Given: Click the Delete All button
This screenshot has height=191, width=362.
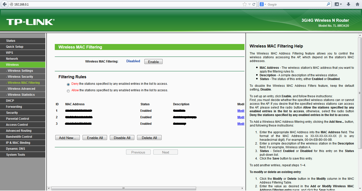Looking at the screenshot, I should coord(149,138).
